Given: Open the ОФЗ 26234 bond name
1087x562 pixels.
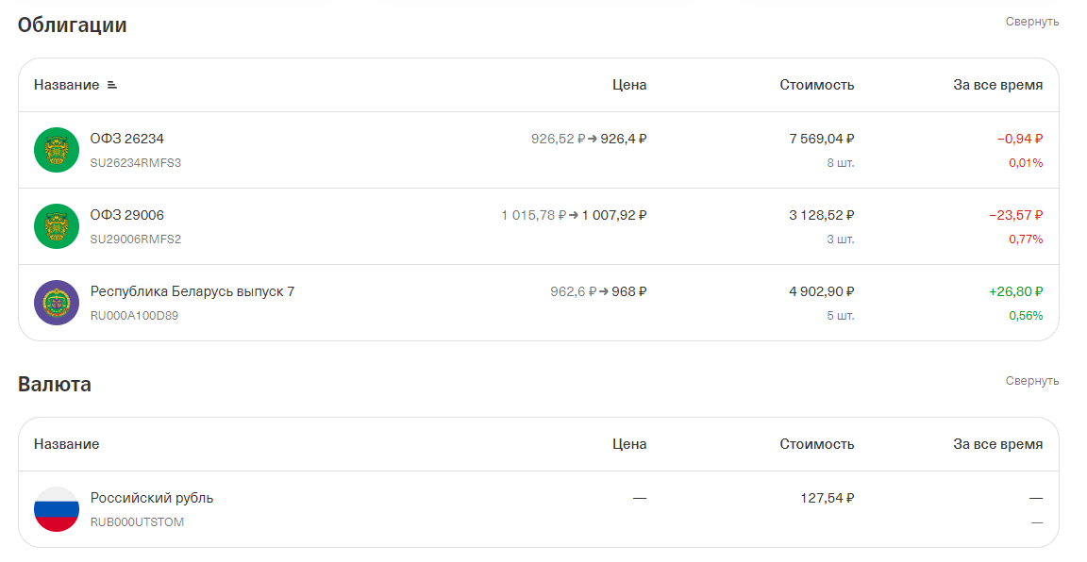Looking at the screenshot, I should point(126,139).
